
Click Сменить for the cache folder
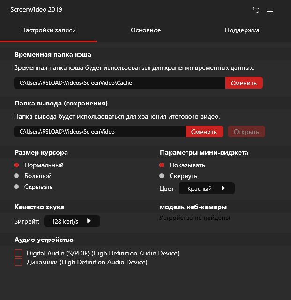244,83
